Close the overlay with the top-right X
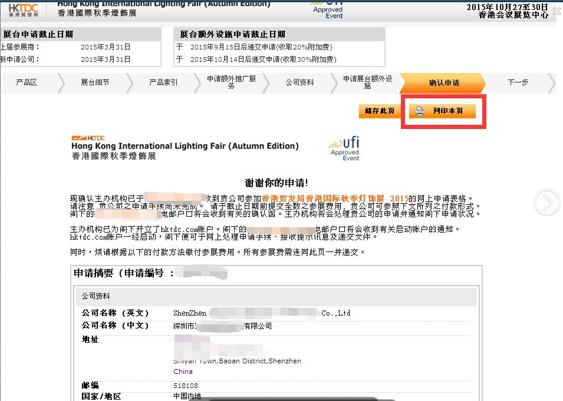The height and width of the screenshot is (401, 563). (x=557, y=11)
